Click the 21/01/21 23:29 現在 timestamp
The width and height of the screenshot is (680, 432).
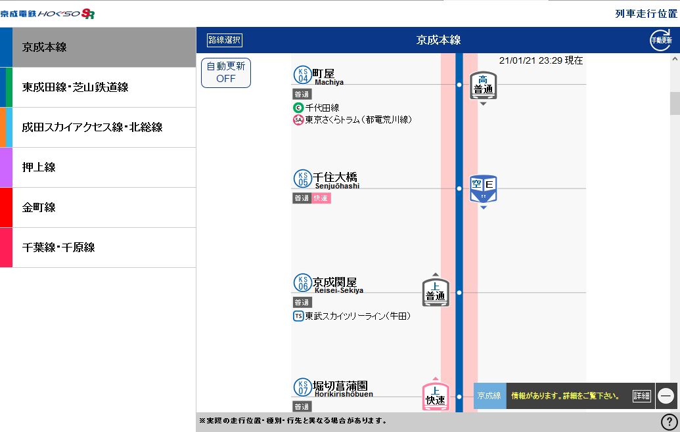coord(541,60)
